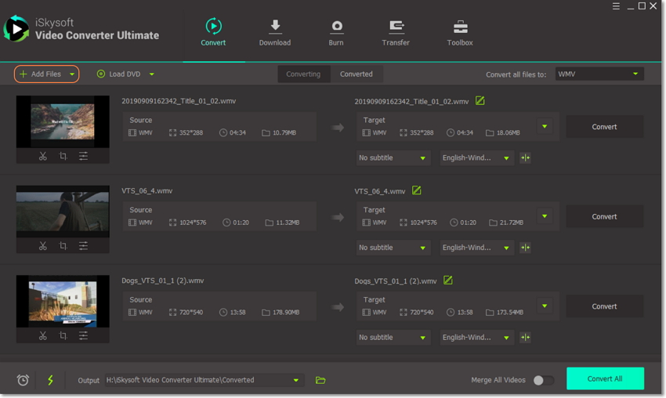Open No subtitle dropdown for Dogs video
The height and width of the screenshot is (398, 666).
393,338
